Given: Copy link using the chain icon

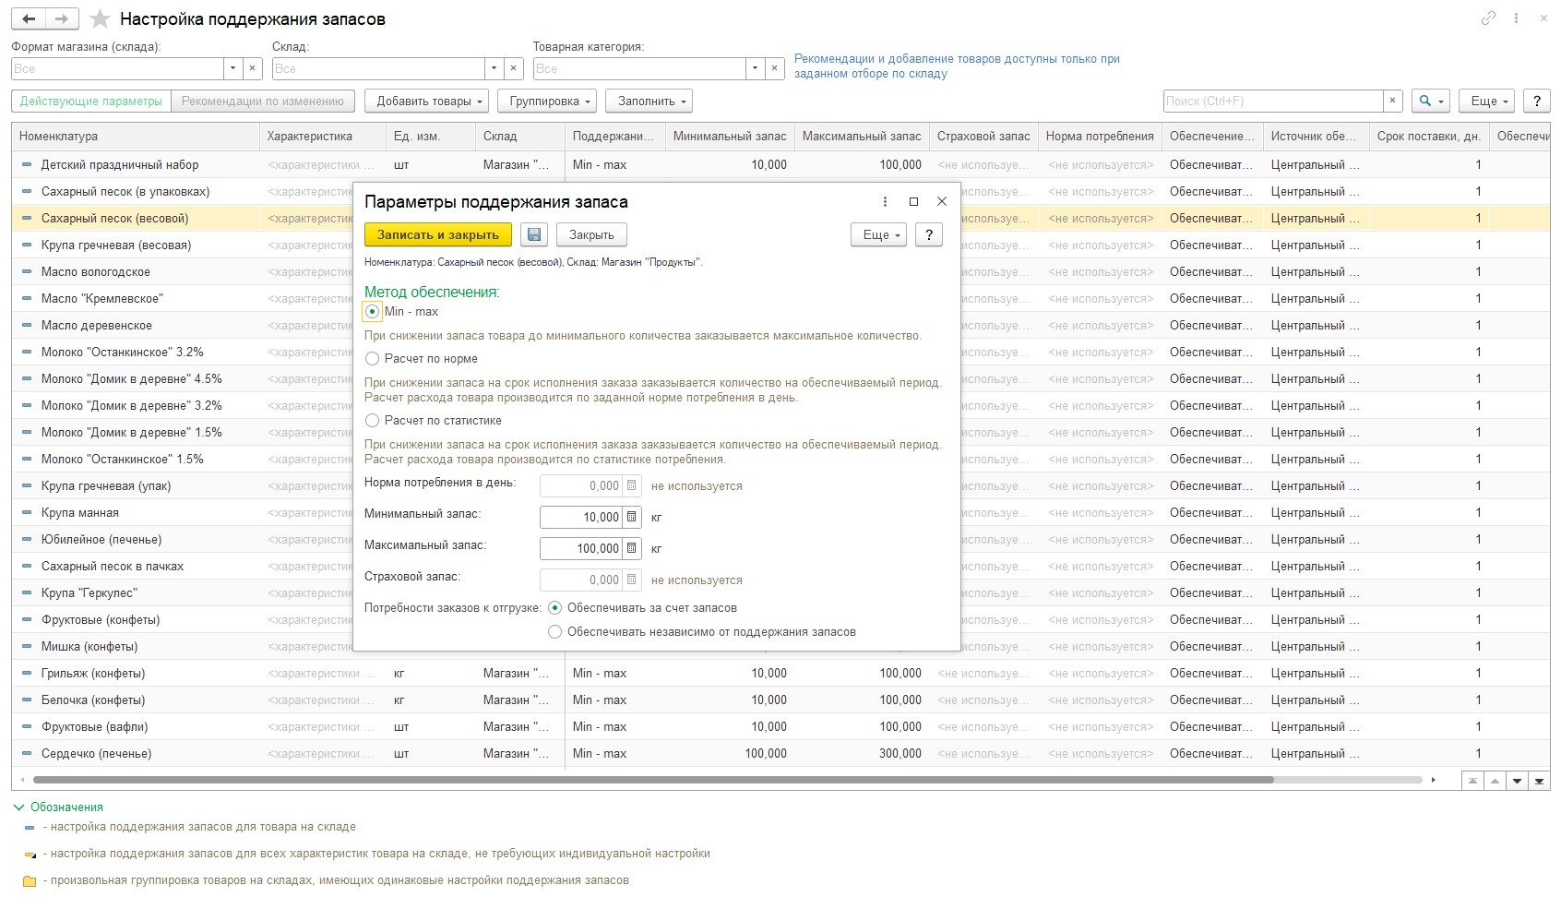Looking at the screenshot, I should point(1488,18).
